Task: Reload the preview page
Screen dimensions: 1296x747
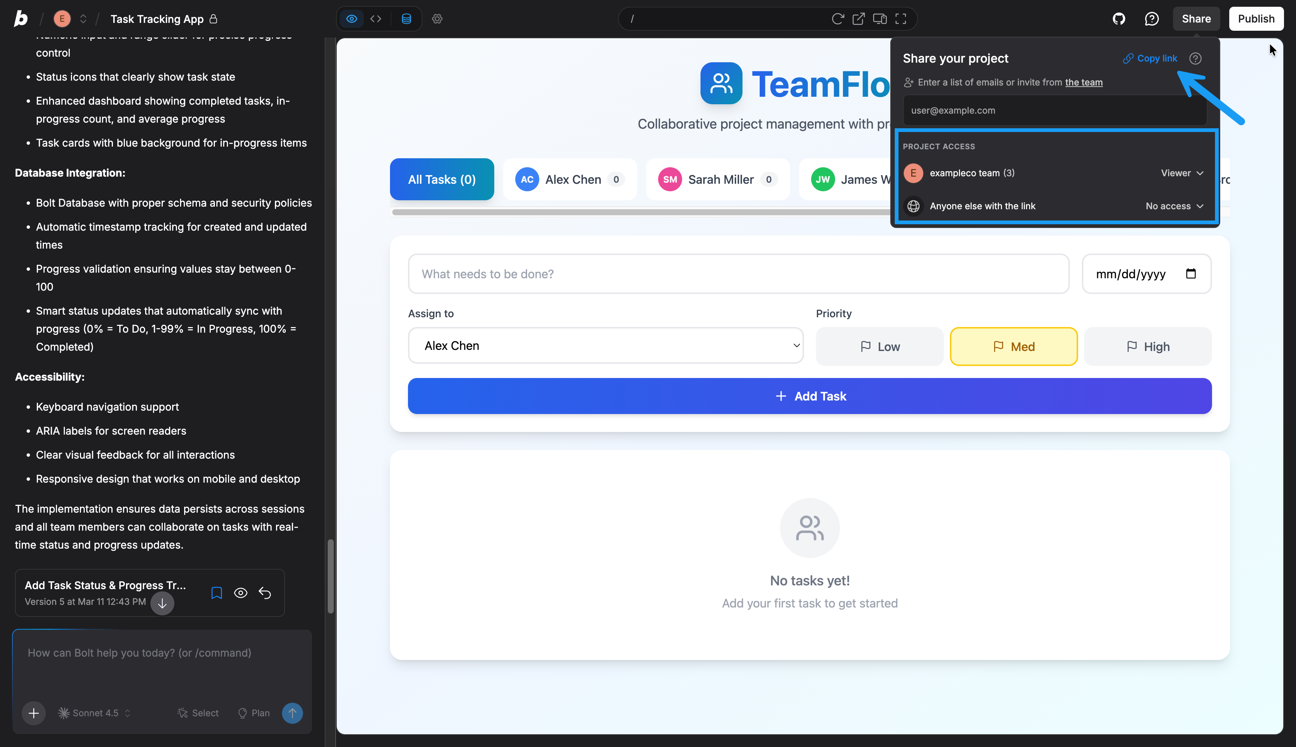Action: (837, 19)
